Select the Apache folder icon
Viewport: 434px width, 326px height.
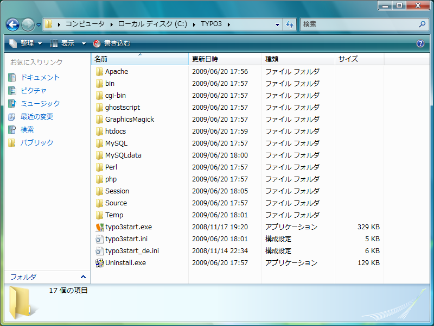click(99, 72)
